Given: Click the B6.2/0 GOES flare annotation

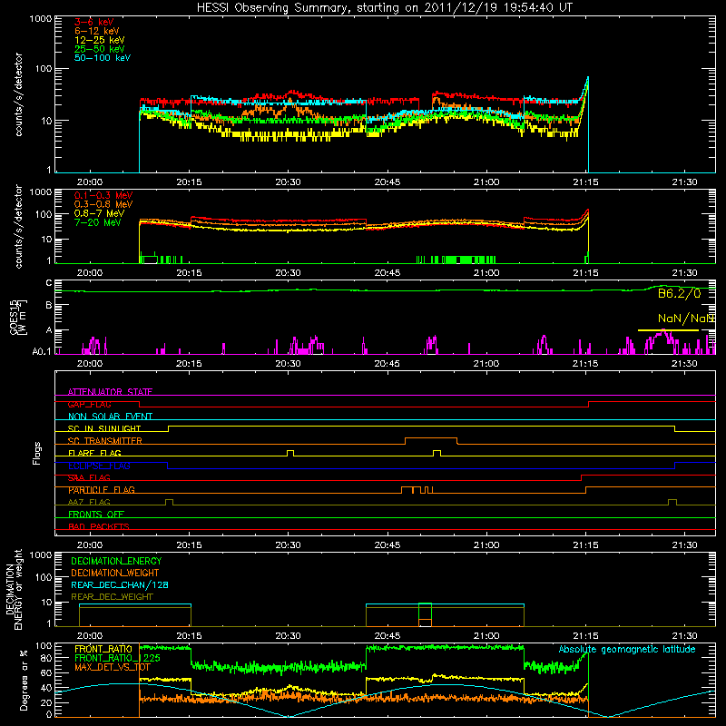Looking at the screenshot, I should (x=679, y=293).
